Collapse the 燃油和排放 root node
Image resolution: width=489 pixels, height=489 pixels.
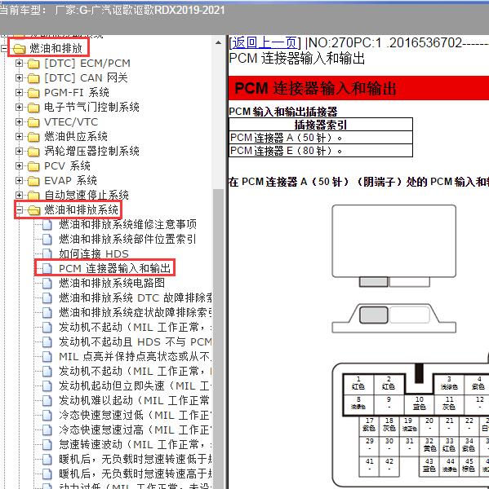click(4, 48)
